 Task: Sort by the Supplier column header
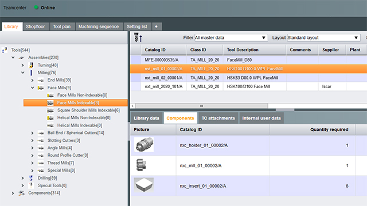(332, 50)
